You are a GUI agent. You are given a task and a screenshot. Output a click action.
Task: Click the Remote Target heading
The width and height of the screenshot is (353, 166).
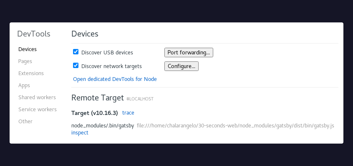tap(98, 98)
